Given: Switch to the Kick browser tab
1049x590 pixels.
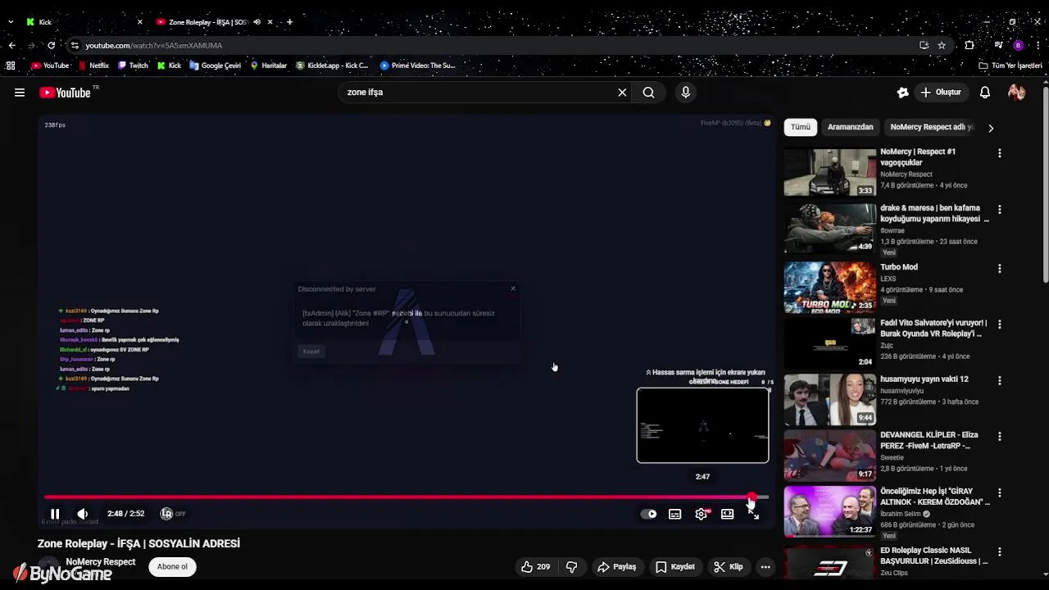Looking at the screenshot, I should point(82,22).
